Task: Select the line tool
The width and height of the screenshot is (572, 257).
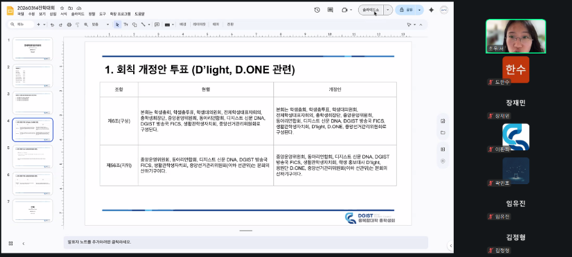Action: click(x=143, y=25)
